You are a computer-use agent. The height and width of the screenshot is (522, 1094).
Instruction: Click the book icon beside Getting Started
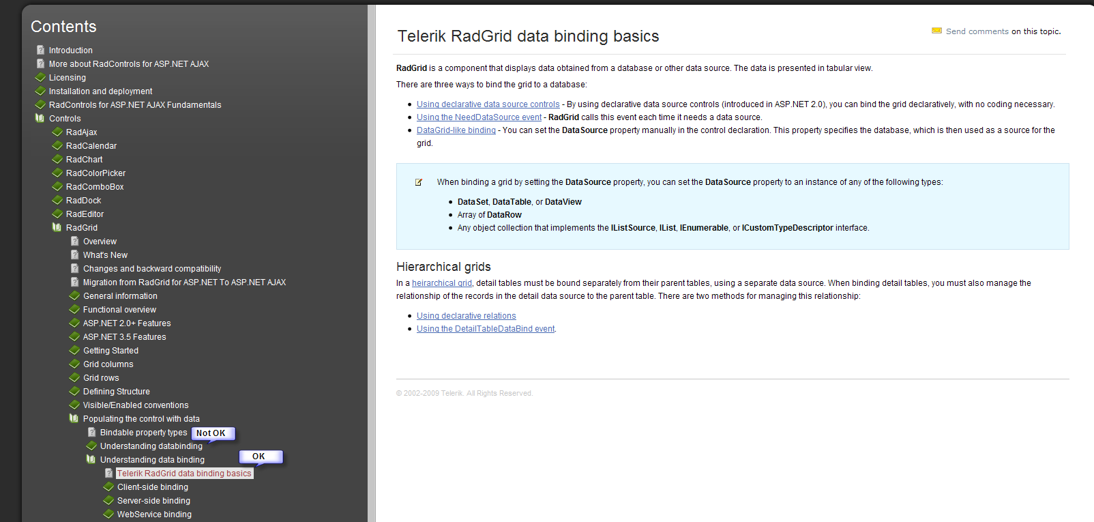tap(74, 350)
